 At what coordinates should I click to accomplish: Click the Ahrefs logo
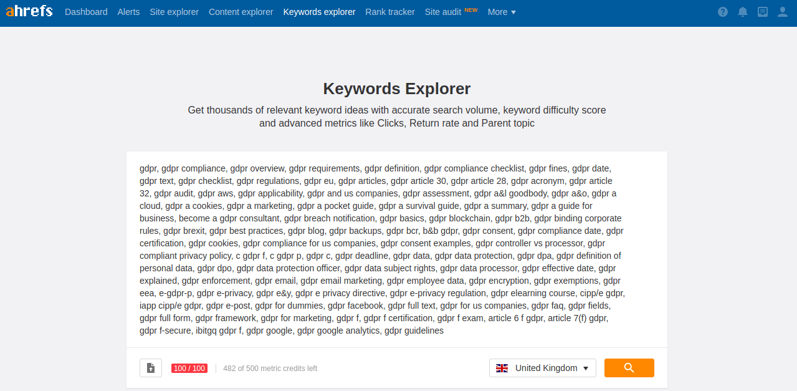[29, 11]
